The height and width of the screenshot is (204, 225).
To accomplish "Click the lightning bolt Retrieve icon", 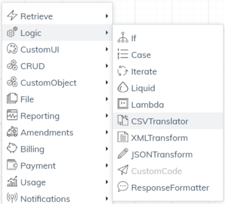I will (12, 16).
